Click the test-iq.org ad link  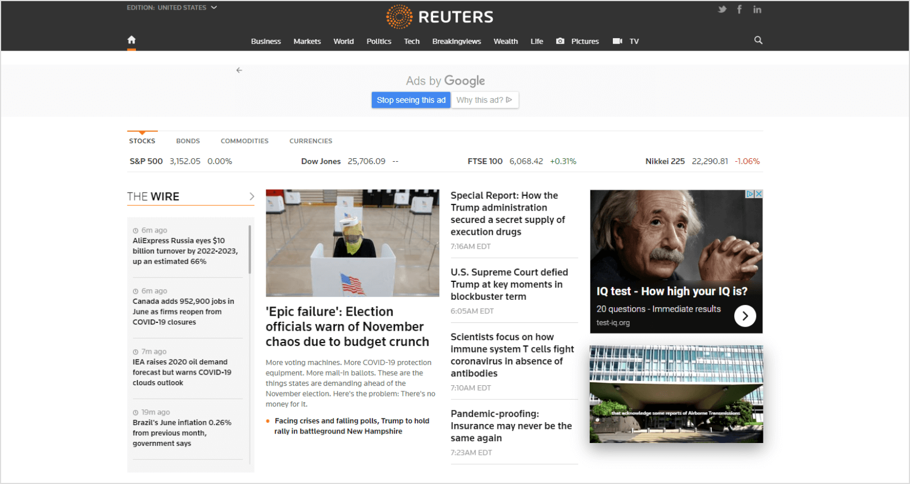point(613,323)
